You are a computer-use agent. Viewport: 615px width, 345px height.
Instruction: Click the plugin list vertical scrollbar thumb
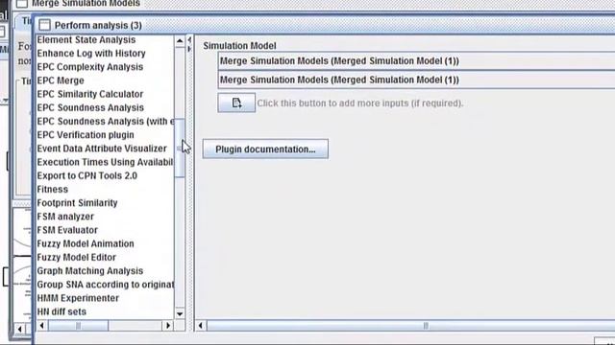[x=180, y=148]
